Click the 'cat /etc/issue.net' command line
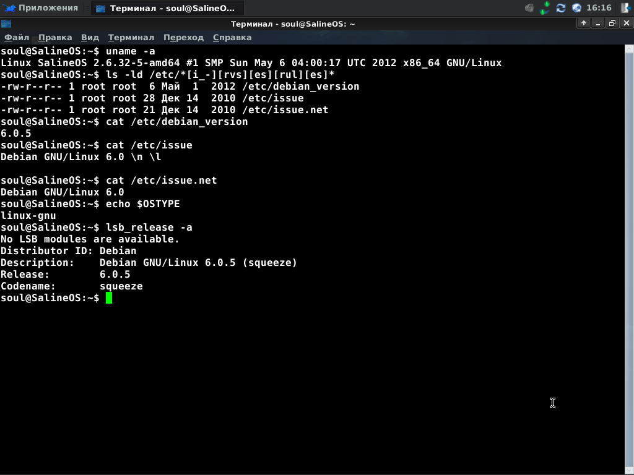This screenshot has height=475, width=634. tap(162, 180)
